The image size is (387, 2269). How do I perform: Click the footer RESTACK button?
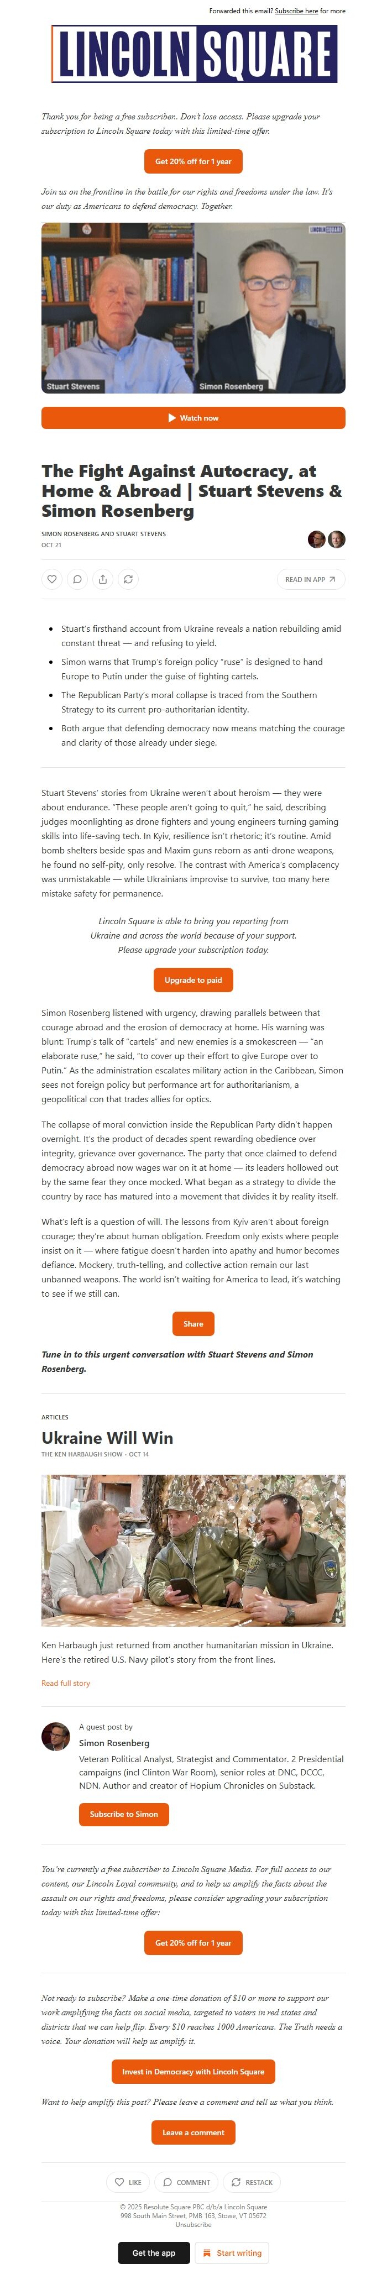pos(252,2181)
